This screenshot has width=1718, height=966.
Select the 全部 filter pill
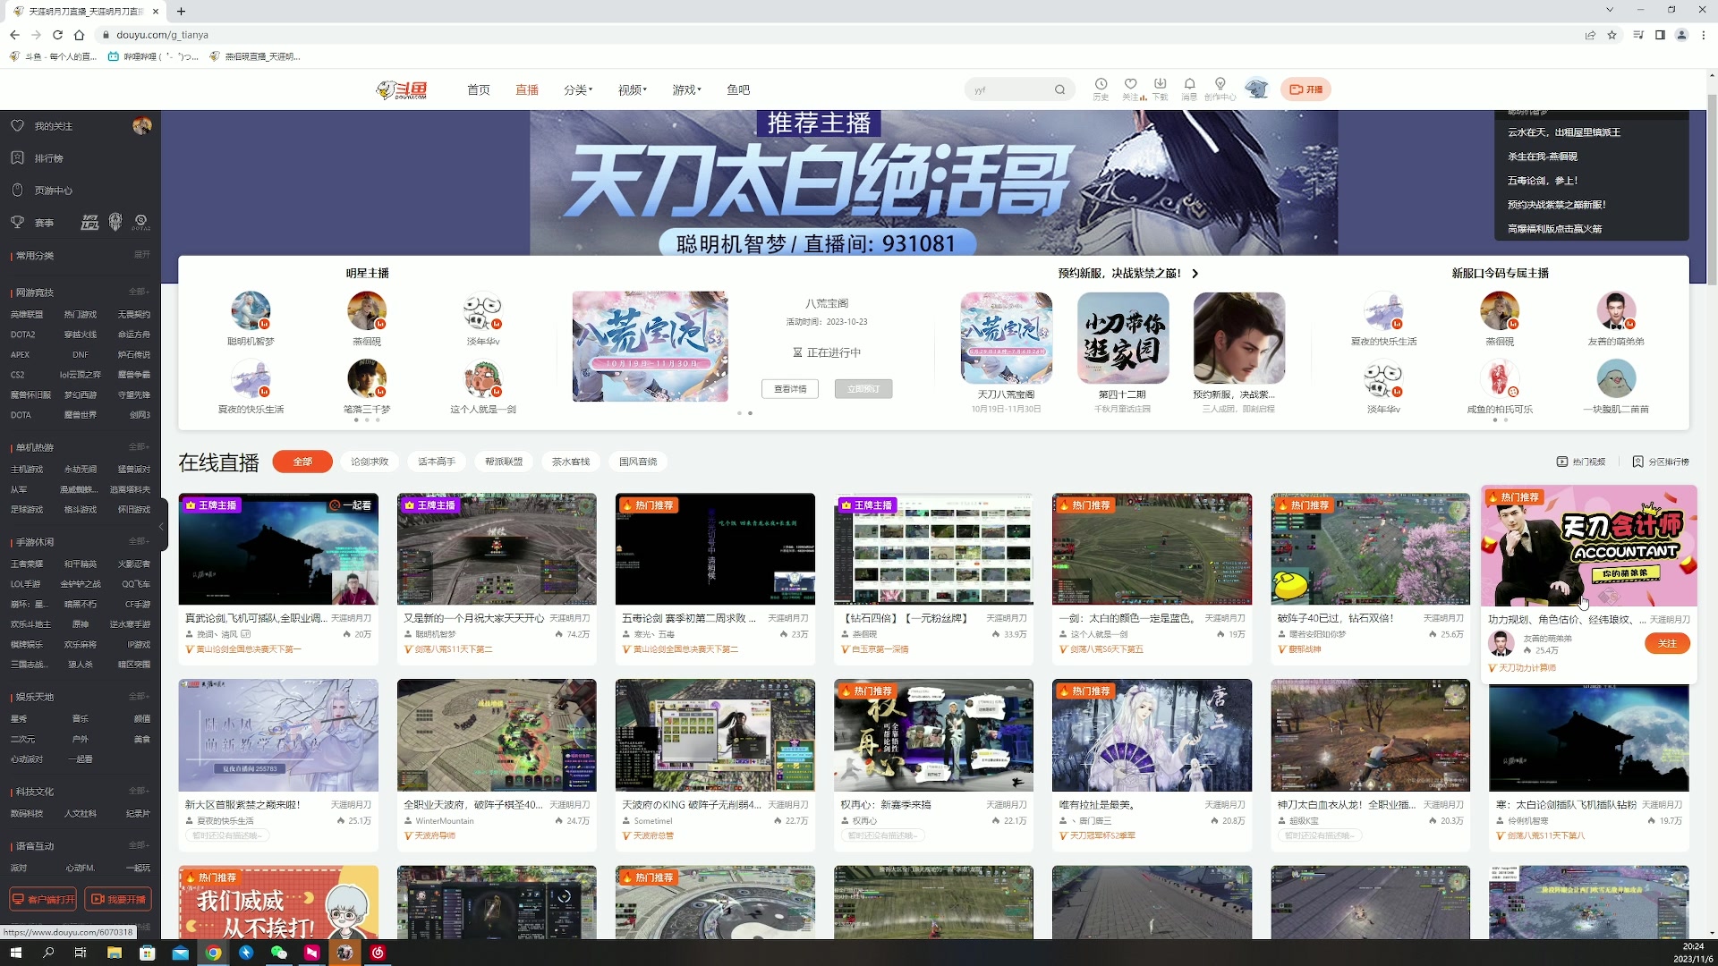(x=302, y=462)
